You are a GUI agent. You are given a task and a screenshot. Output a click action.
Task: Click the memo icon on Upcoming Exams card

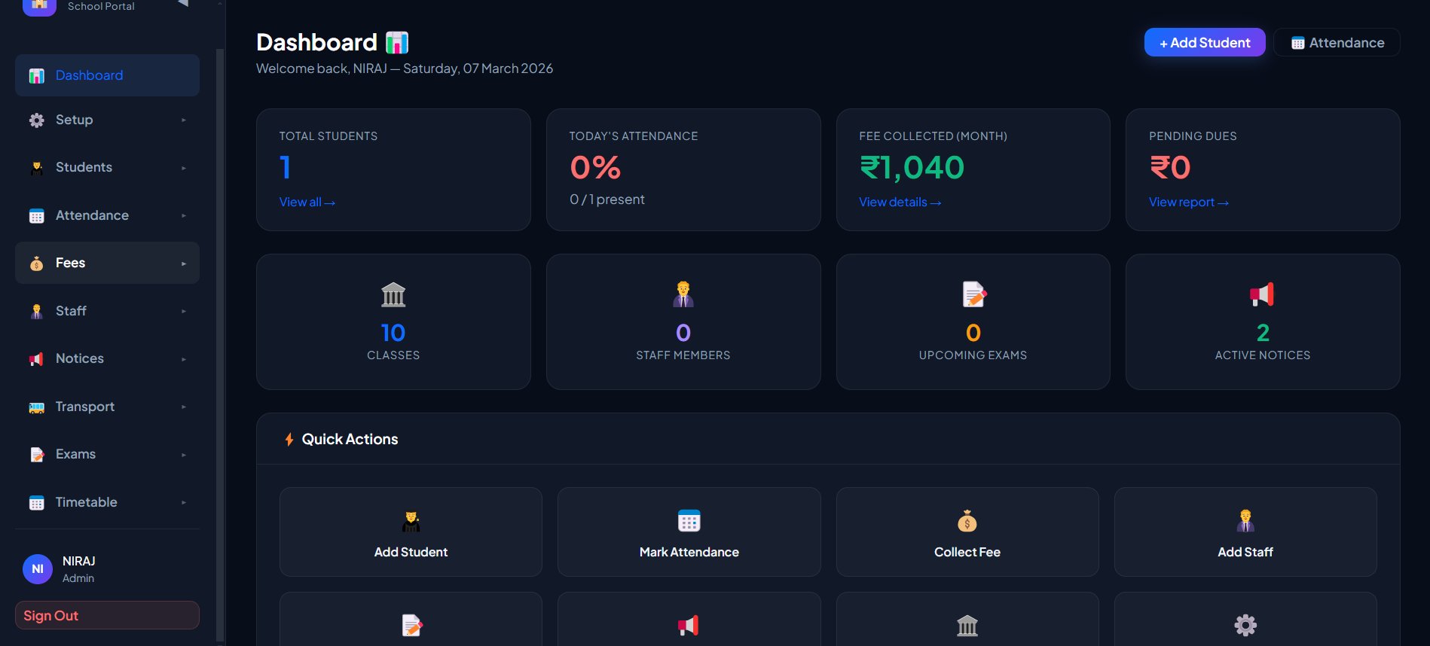coord(973,294)
